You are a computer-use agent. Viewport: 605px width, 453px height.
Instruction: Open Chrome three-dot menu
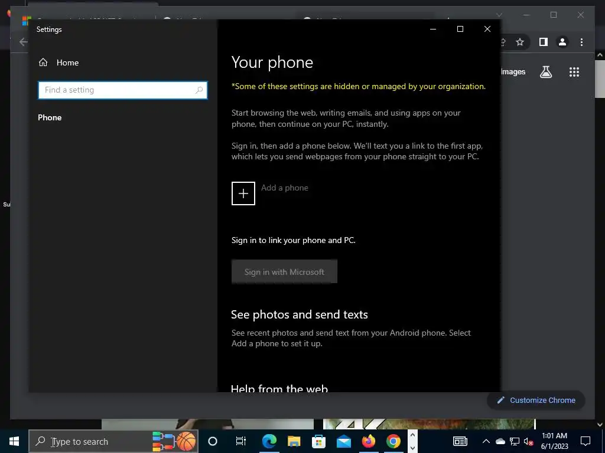pyautogui.click(x=581, y=42)
